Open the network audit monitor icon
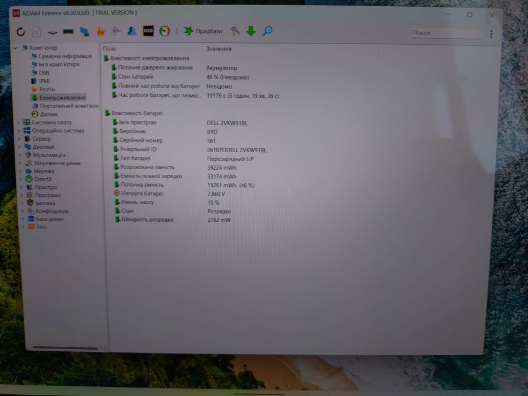The height and width of the screenshot is (396, 528). click(x=84, y=32)
